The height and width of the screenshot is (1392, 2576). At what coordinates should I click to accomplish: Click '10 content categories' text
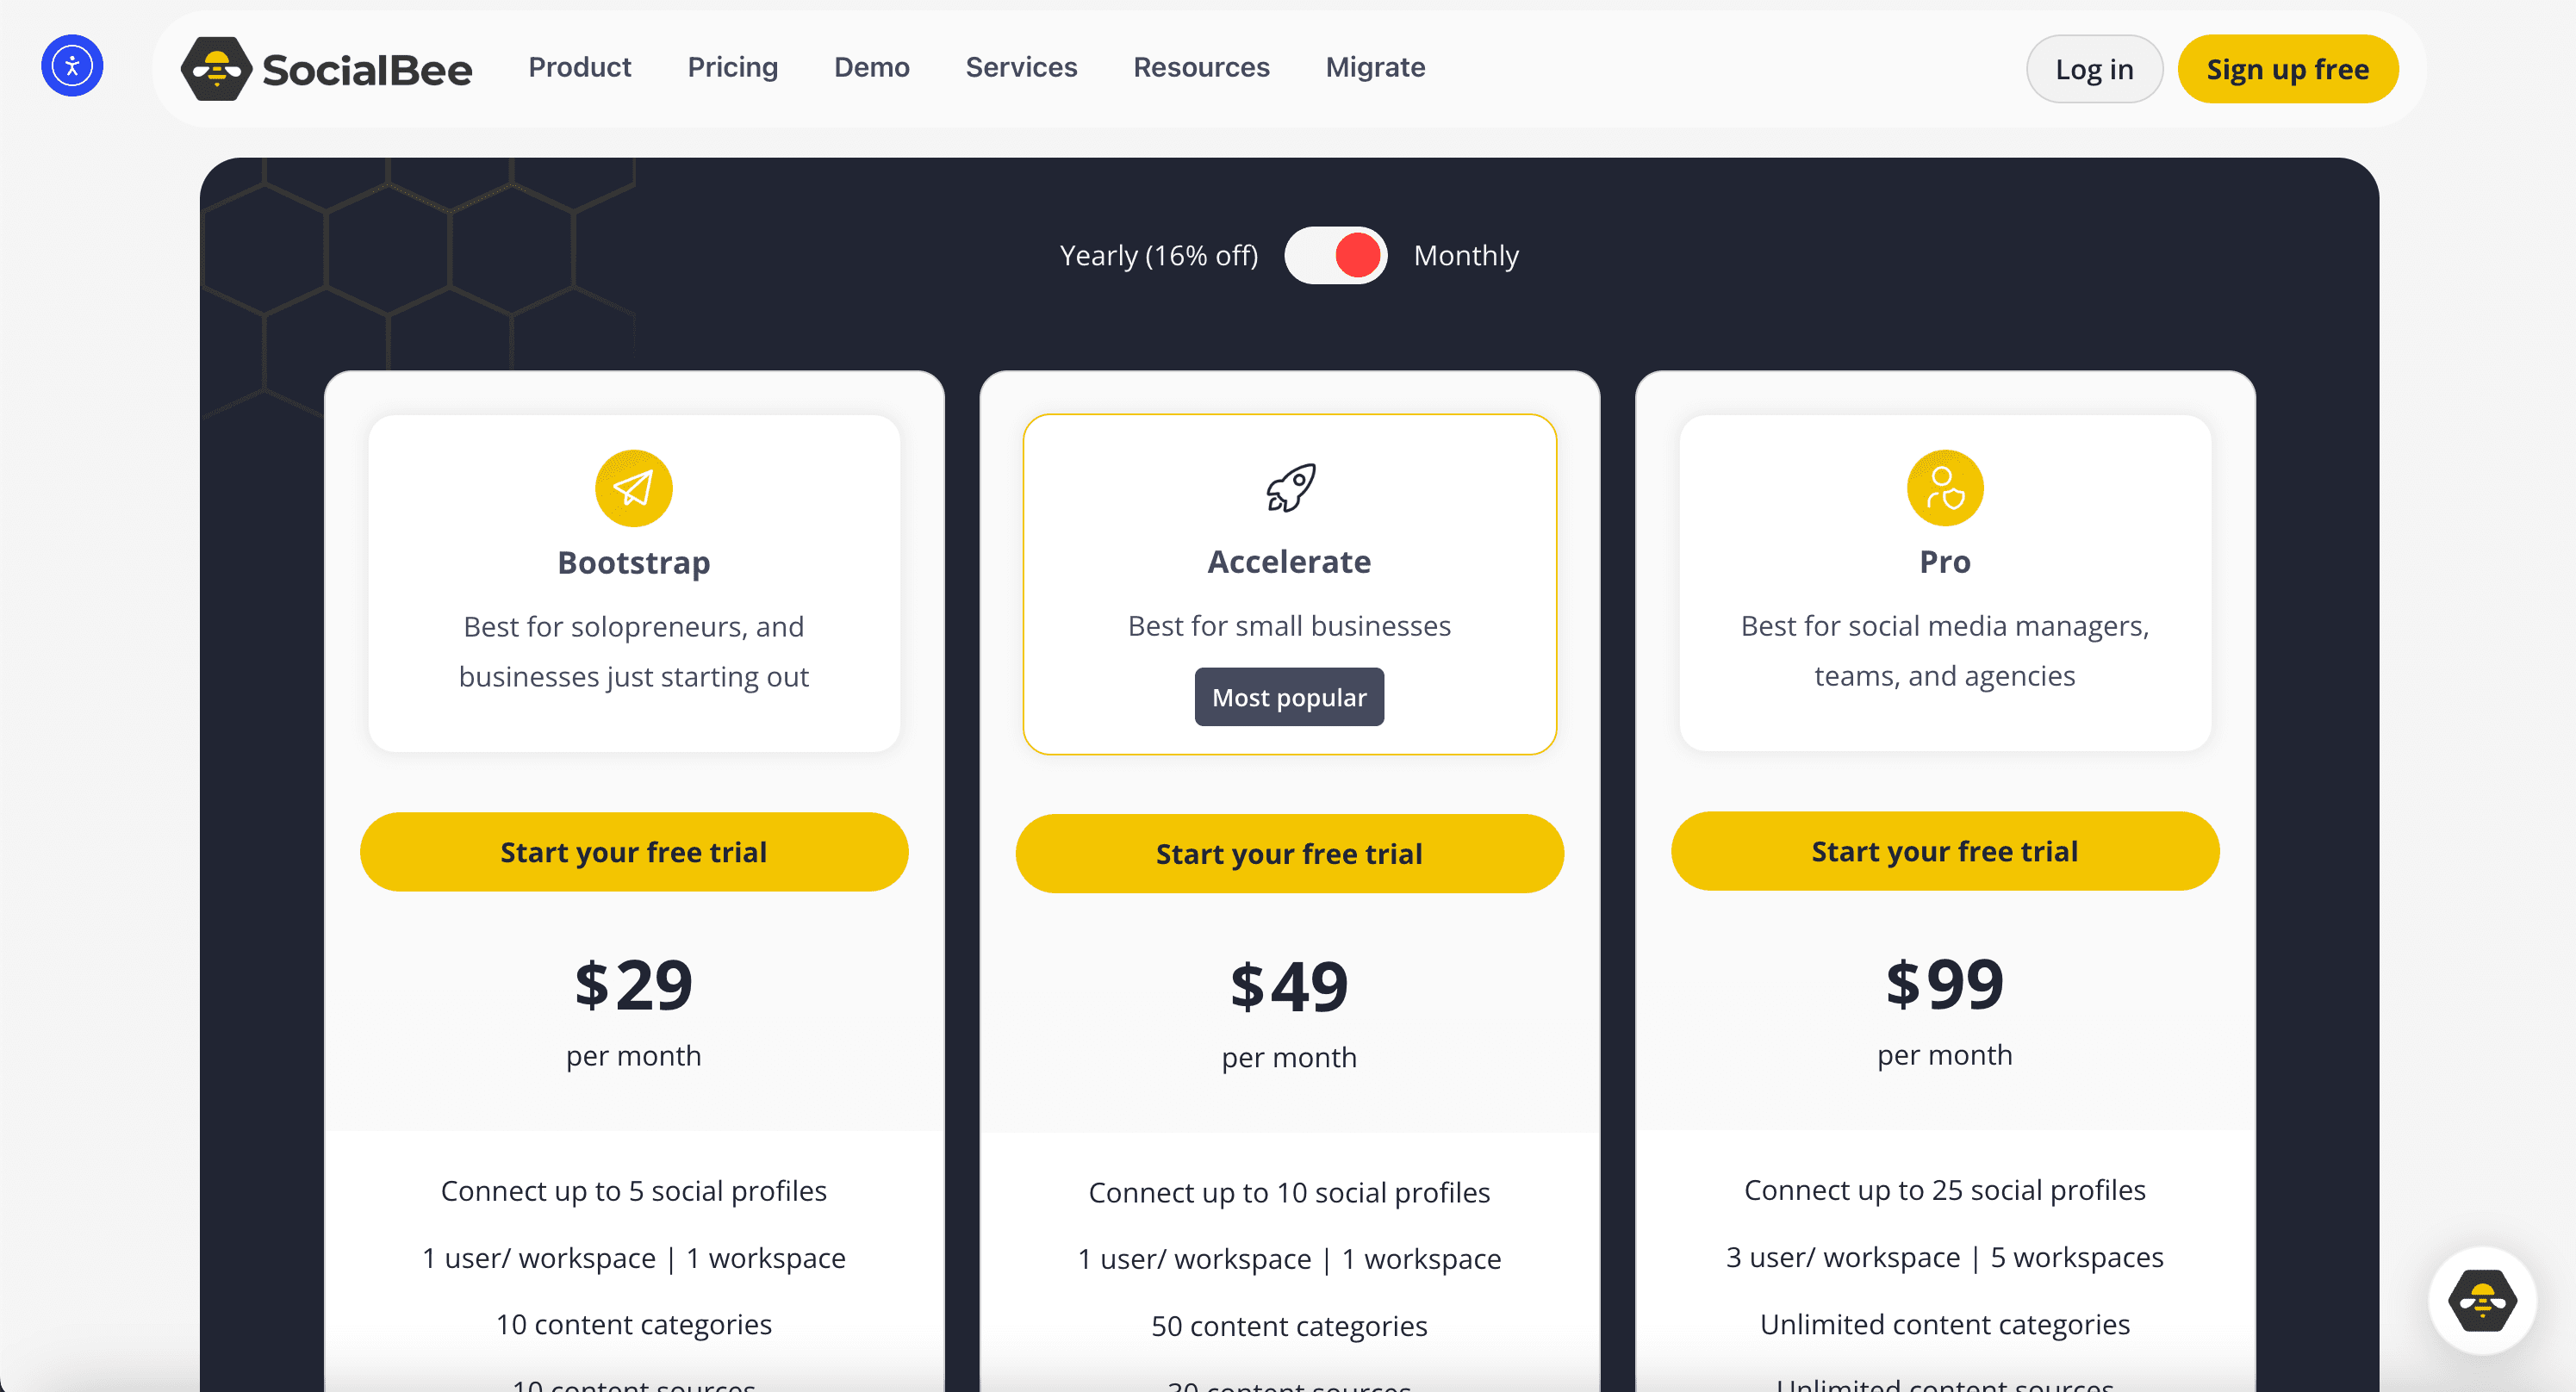634,1324
